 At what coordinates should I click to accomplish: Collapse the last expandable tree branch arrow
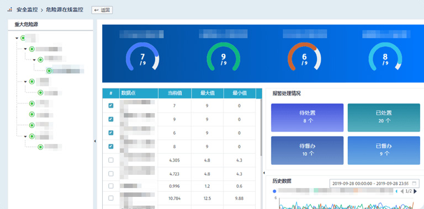click(25, 137)
